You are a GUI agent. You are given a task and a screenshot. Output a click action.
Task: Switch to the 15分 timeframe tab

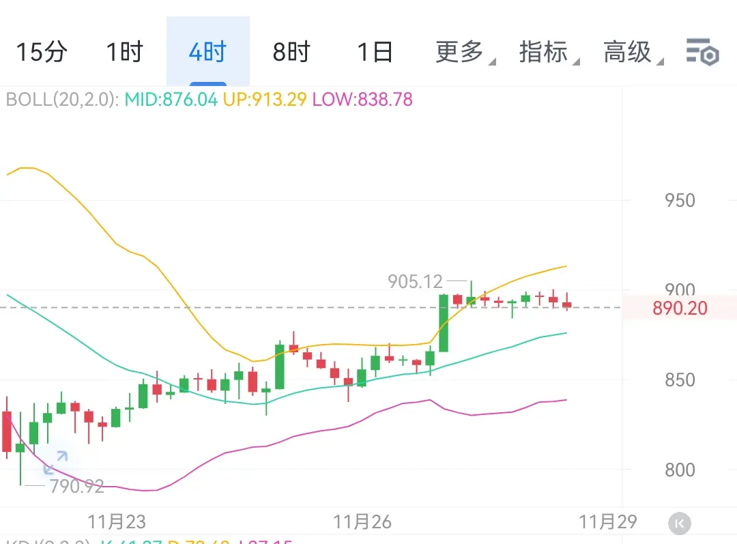[x=42, y=52]
